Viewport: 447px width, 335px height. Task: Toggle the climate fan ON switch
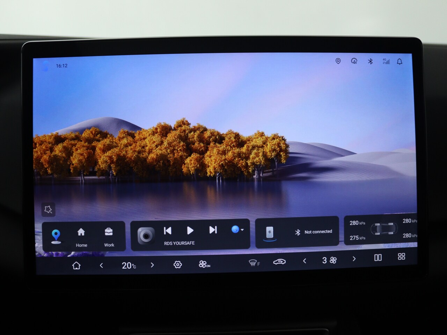[x=204, y=265]
